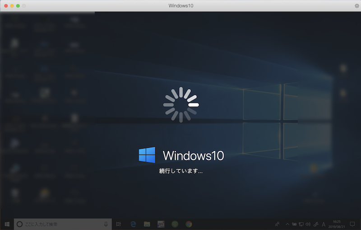361x230 pixels.
Task: Click the green macOS full-screen button
Action: tap(18, 6)
